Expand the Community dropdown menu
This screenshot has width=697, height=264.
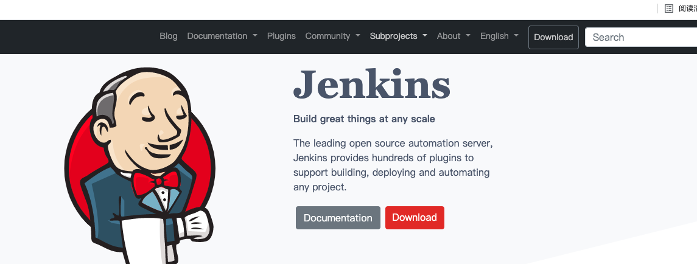tap(332, 36)
